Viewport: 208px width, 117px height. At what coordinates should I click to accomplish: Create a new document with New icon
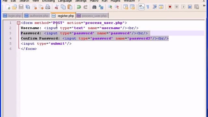(8, 7)
